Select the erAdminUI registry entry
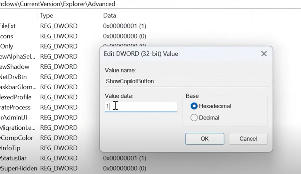The image size is (301, 174). 13,118
